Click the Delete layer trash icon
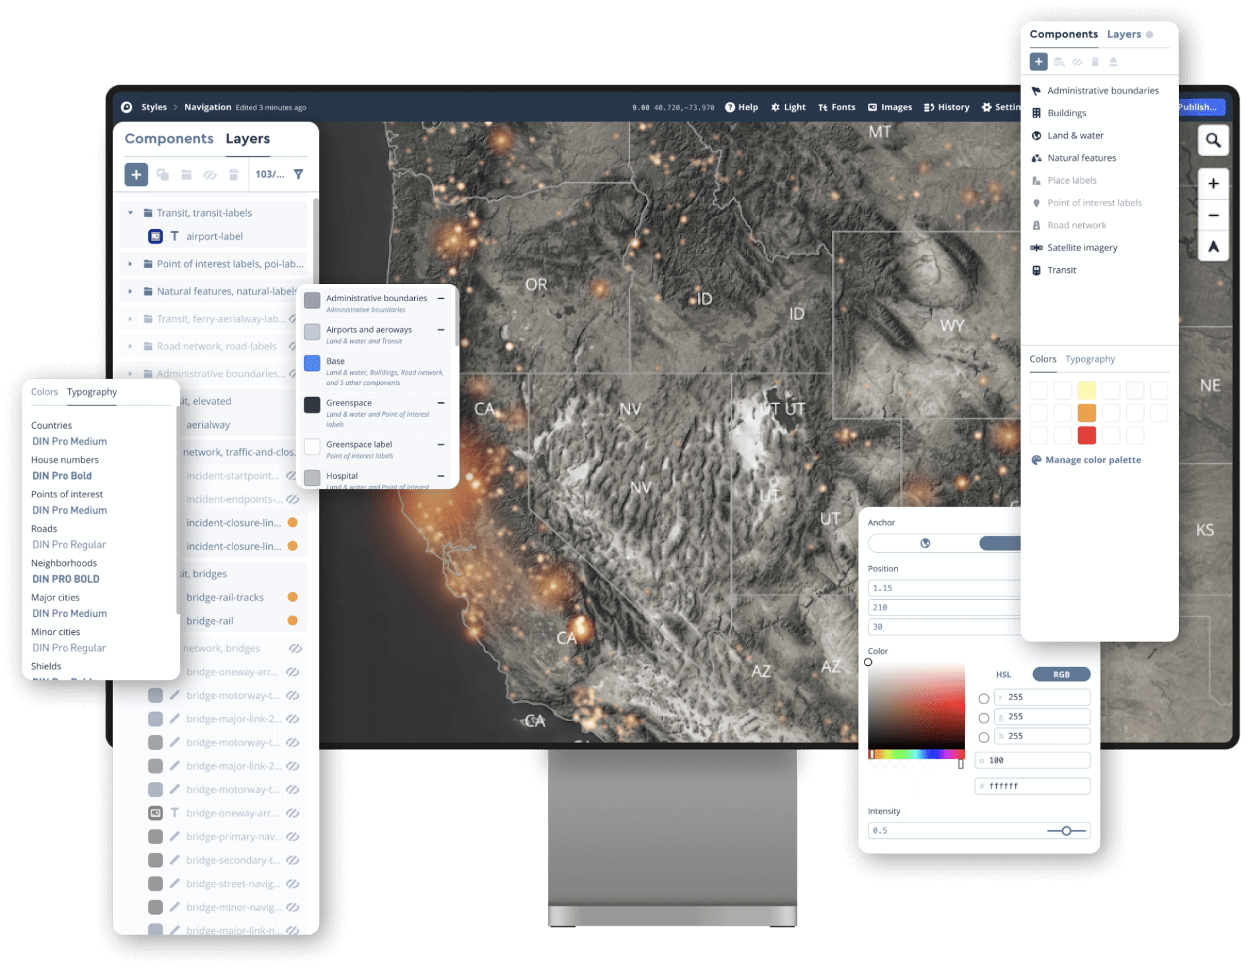The width and height of the screenshot is (1247, 967). tap(233, 174)
